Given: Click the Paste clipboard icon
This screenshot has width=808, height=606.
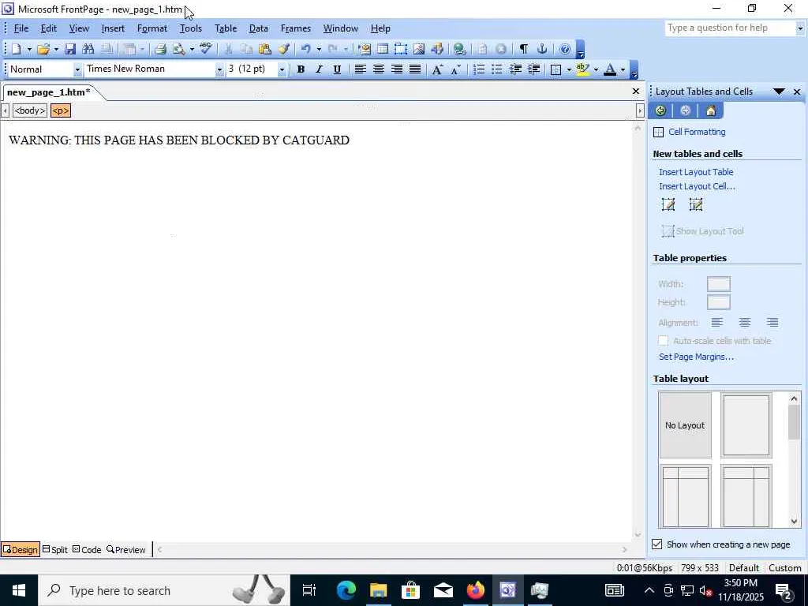Looking at the screenshot, I should point(265,49).
